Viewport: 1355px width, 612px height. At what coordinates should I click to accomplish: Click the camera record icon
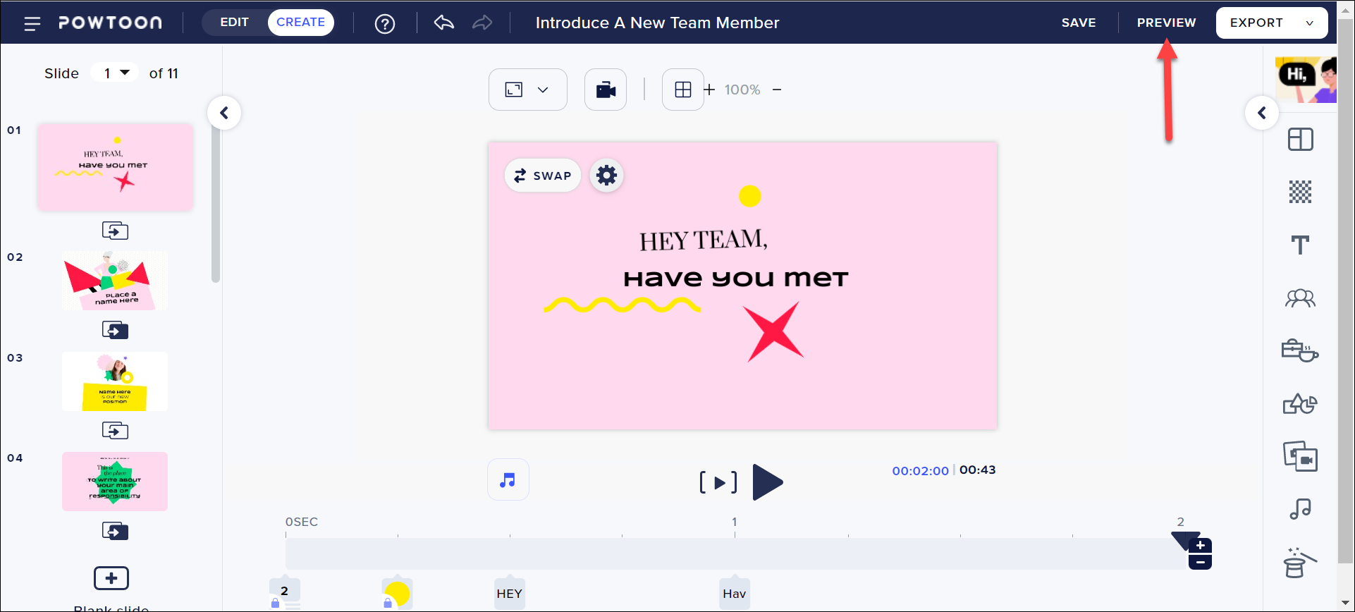(x=606, y=90)
